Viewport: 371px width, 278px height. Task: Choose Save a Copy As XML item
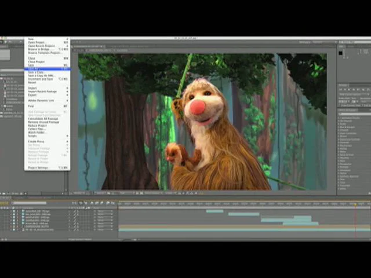click(48, 76)
